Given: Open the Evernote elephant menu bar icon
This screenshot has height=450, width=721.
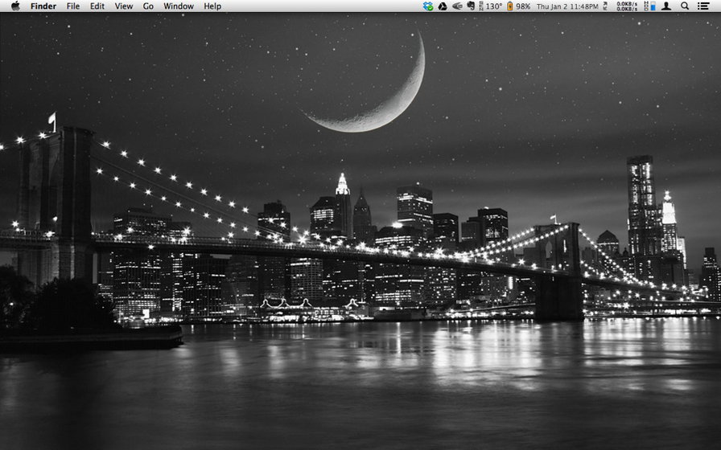Looking at the screenshot, I should point(472,6).
